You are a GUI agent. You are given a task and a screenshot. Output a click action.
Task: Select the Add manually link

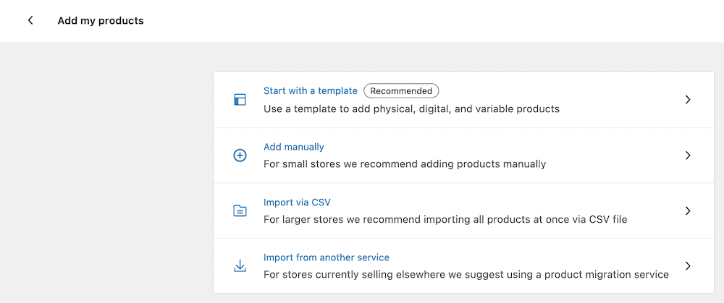point(293,147)
